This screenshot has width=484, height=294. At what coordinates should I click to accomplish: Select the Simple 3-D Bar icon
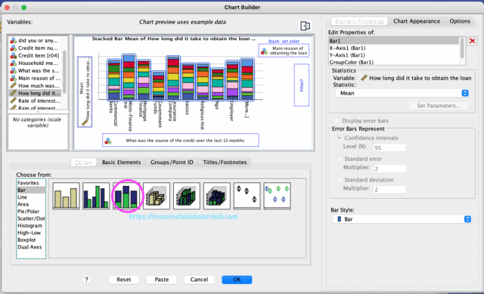point(157,196)
